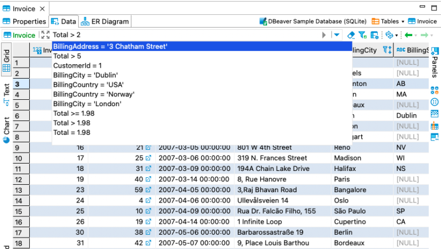441x249 pixels.
Task: Open the checkered metadata panel icon
Action: (x=435, y=114)
